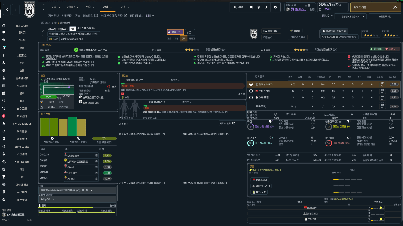Screen dimensions: 403x226
Task: Open 세트피스 set pieces sidebar icon
Action: (x=4, y=55)
